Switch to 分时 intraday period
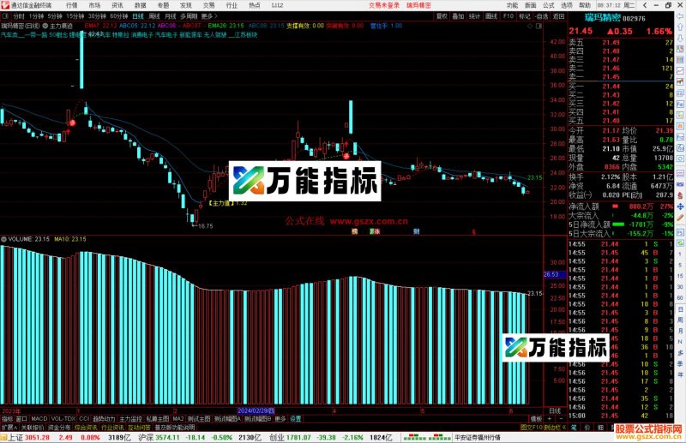Viewport: 686px width, 443px height. click(18, 16)
